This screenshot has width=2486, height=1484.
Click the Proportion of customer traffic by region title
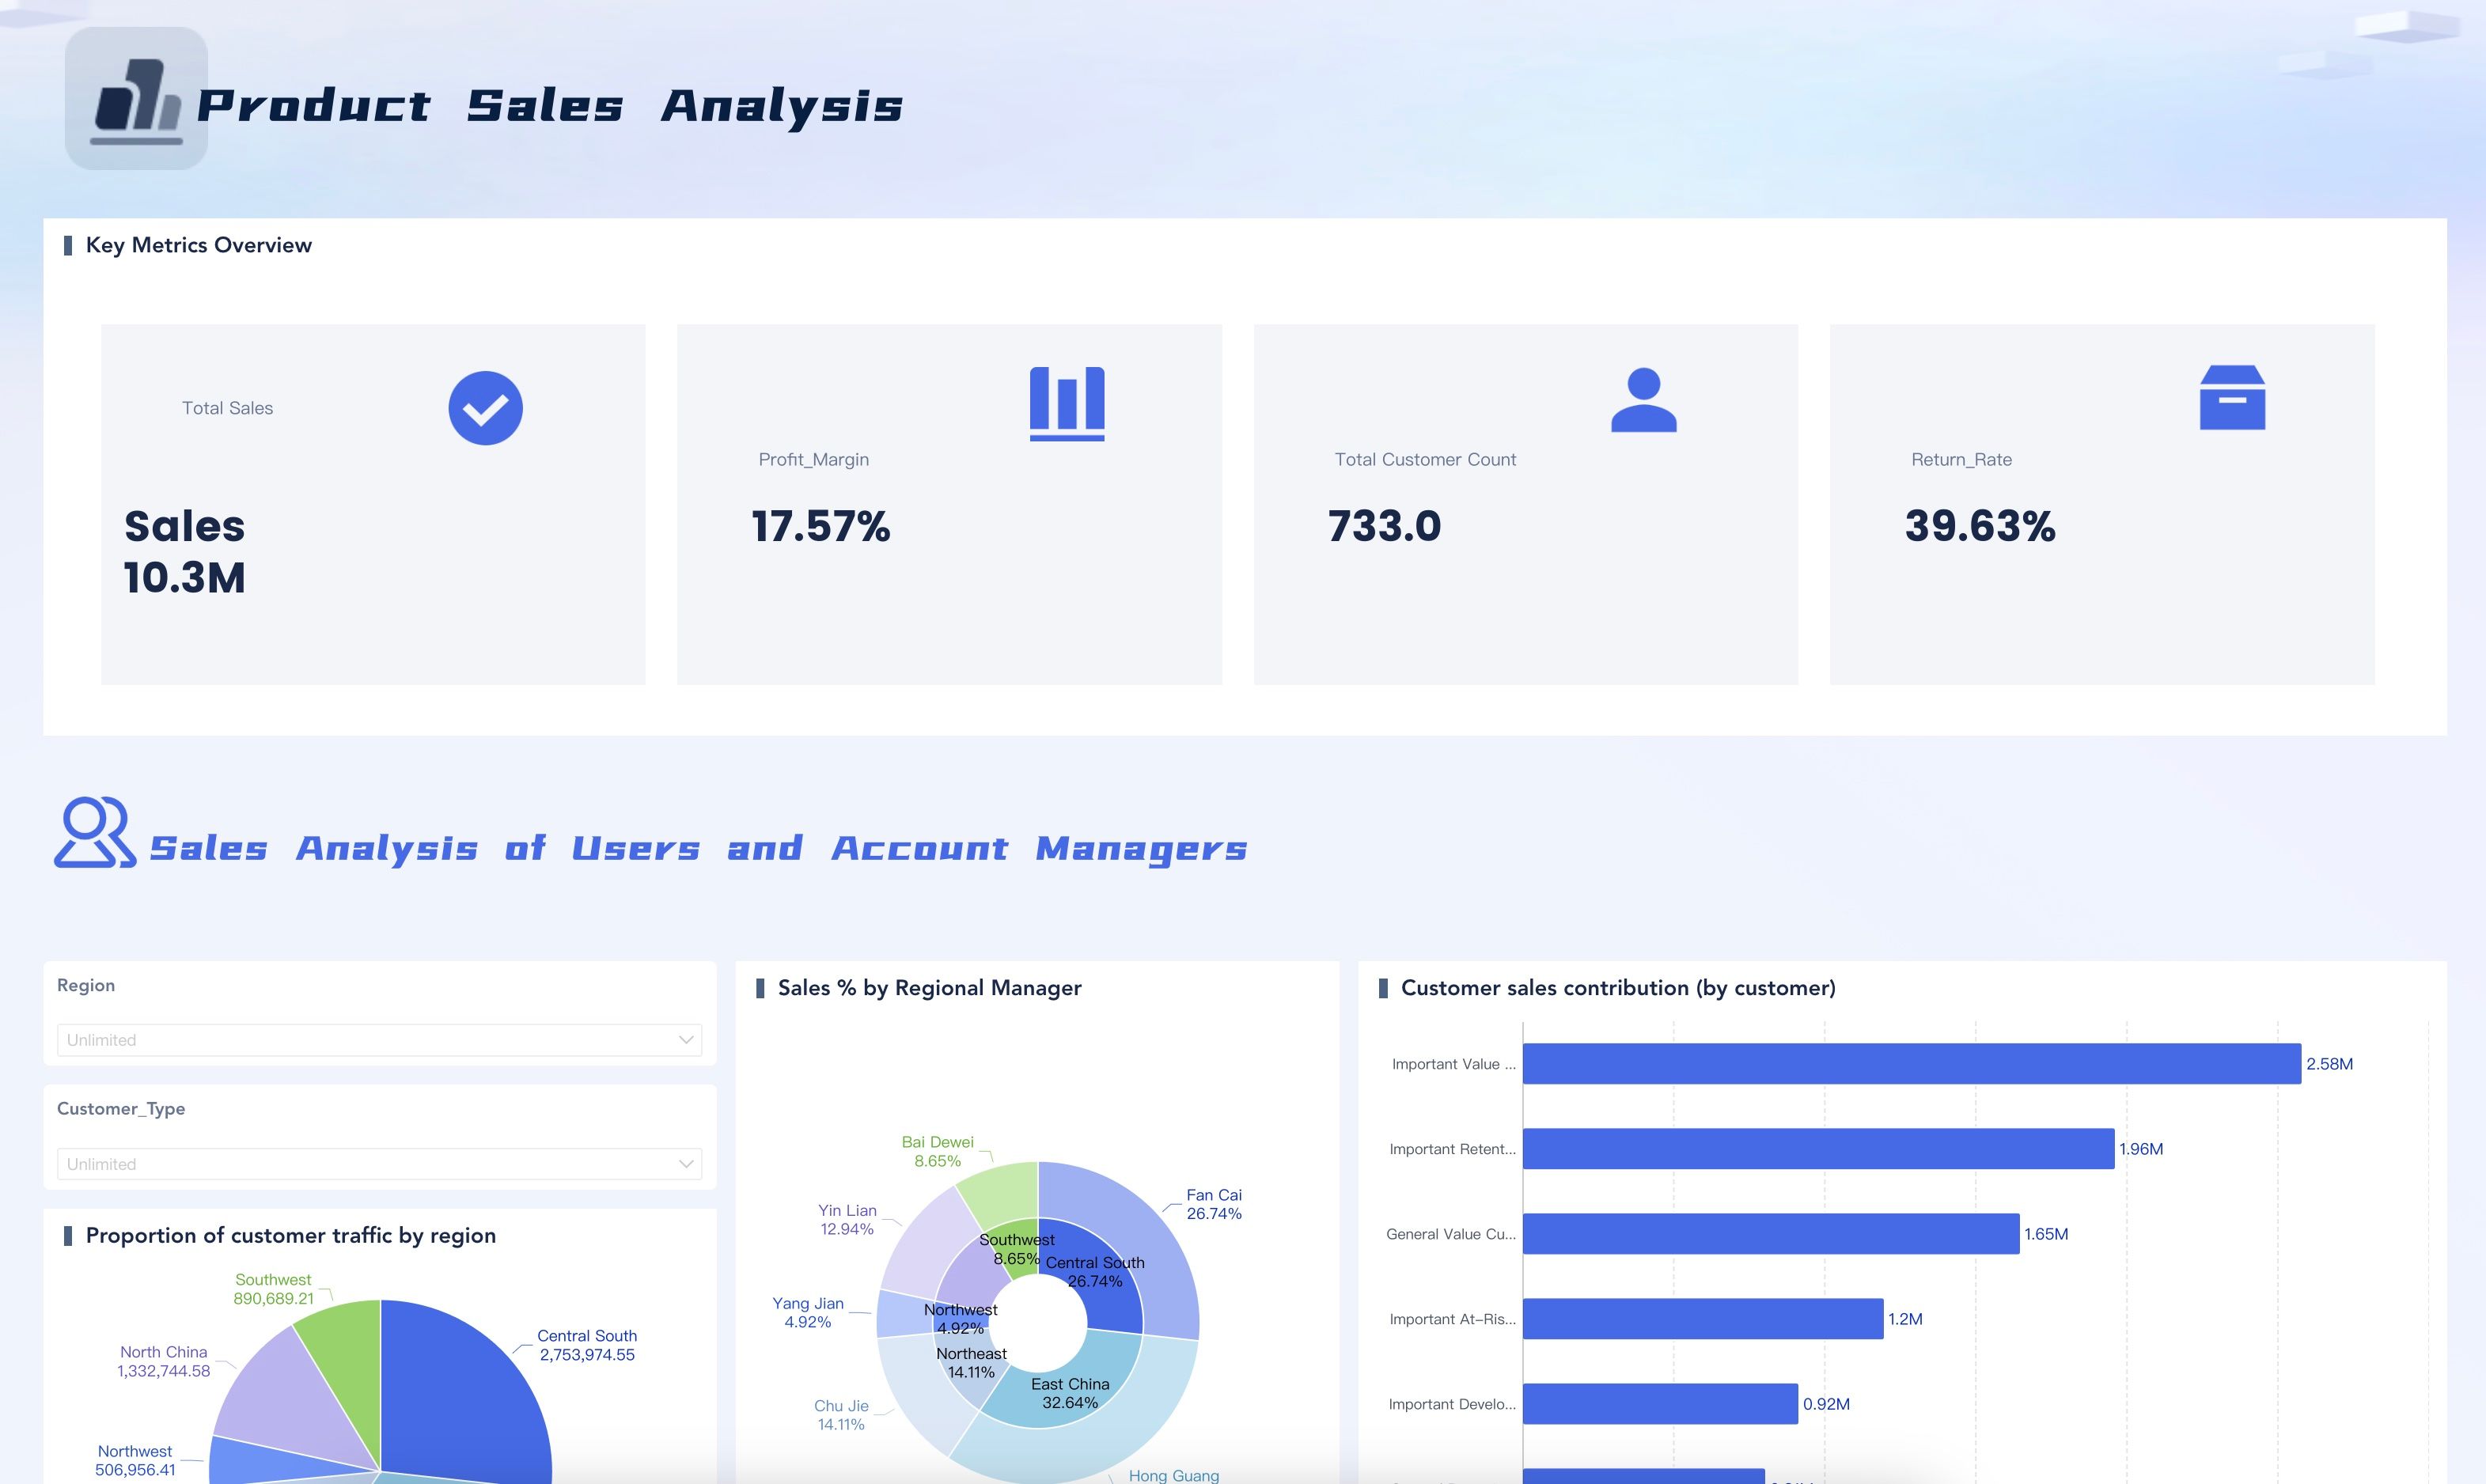tap(290, 1236)
